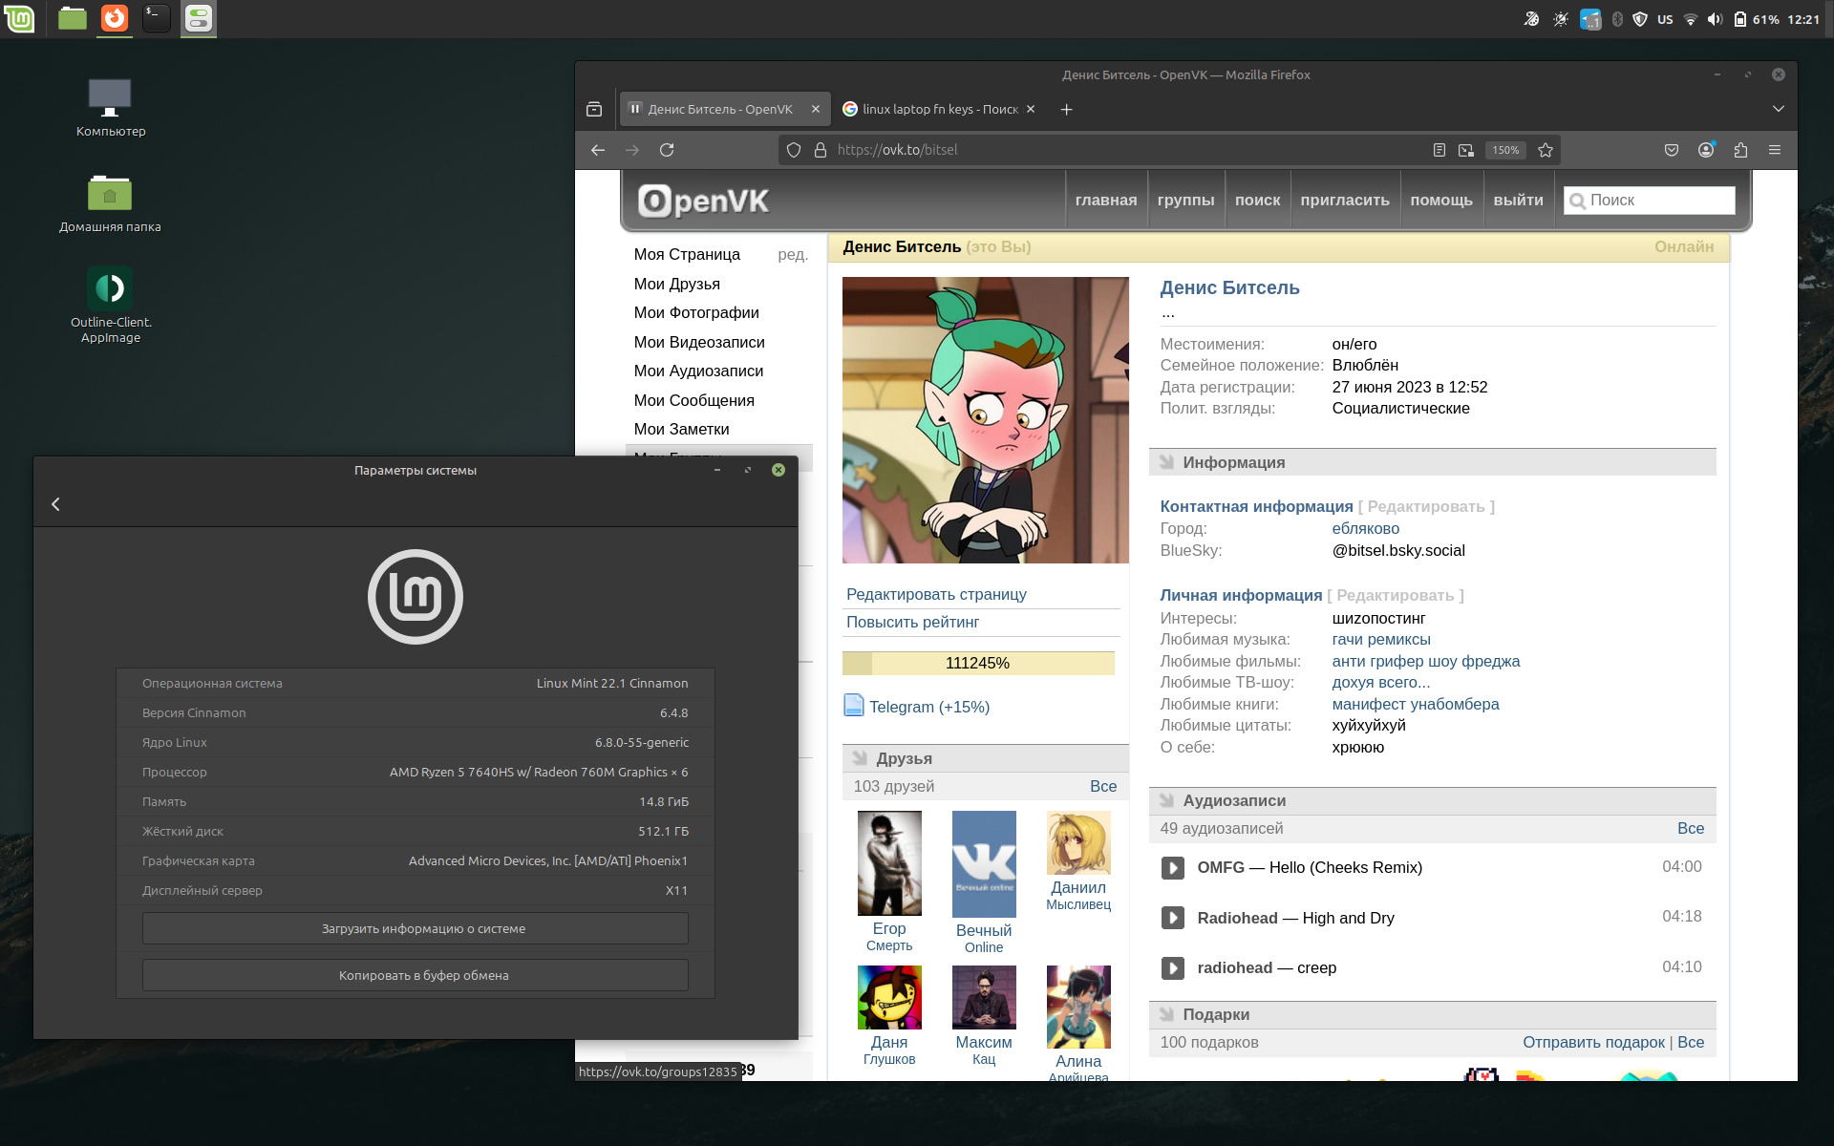This screenshot has height=1146, width=1834.
Task: Click Firefox reload page icon
Action: 667,150
